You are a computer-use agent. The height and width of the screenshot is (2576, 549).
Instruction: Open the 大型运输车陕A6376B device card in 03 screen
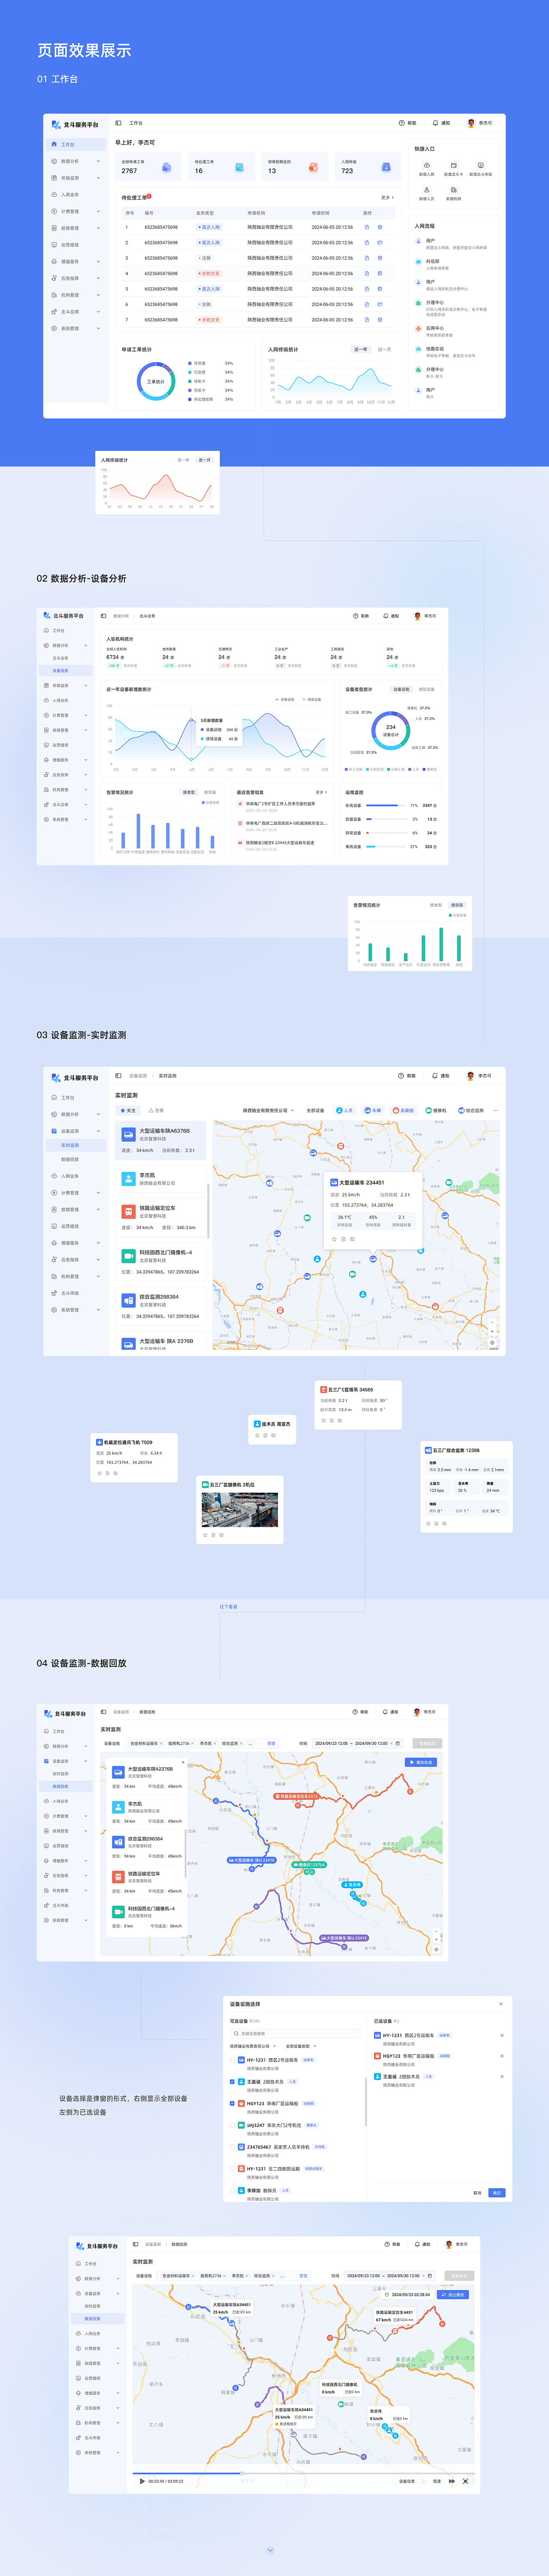(162, 1141)
